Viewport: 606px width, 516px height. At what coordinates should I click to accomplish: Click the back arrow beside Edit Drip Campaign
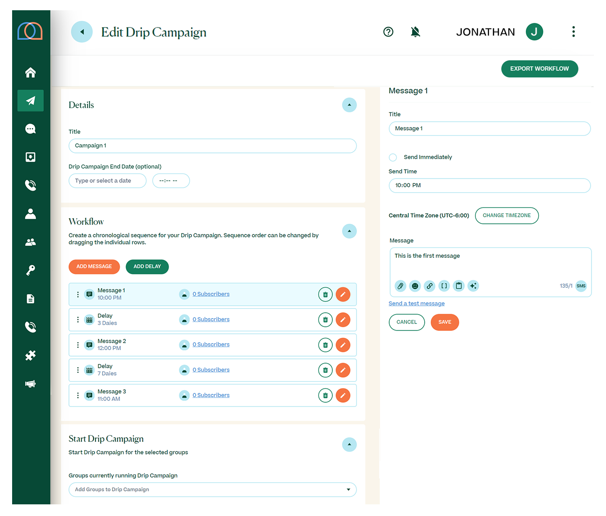click(x=82, y=32)
